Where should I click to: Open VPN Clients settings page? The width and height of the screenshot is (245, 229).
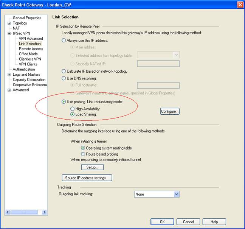(28, 64)
